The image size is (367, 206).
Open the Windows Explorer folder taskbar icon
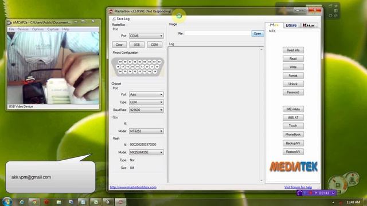[58, 202]
